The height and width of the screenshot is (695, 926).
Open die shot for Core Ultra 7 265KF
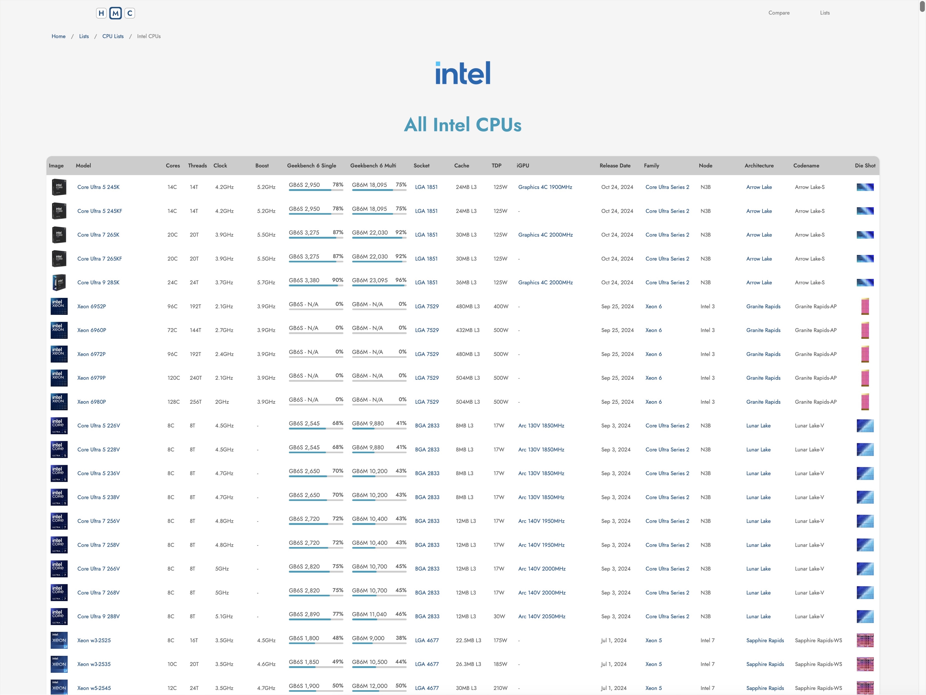(x=865, y=259)
